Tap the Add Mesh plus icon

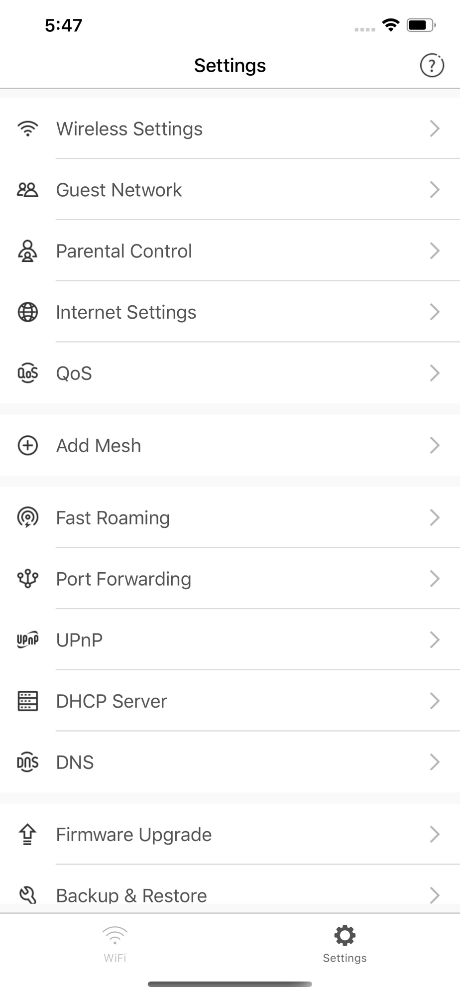28,445
